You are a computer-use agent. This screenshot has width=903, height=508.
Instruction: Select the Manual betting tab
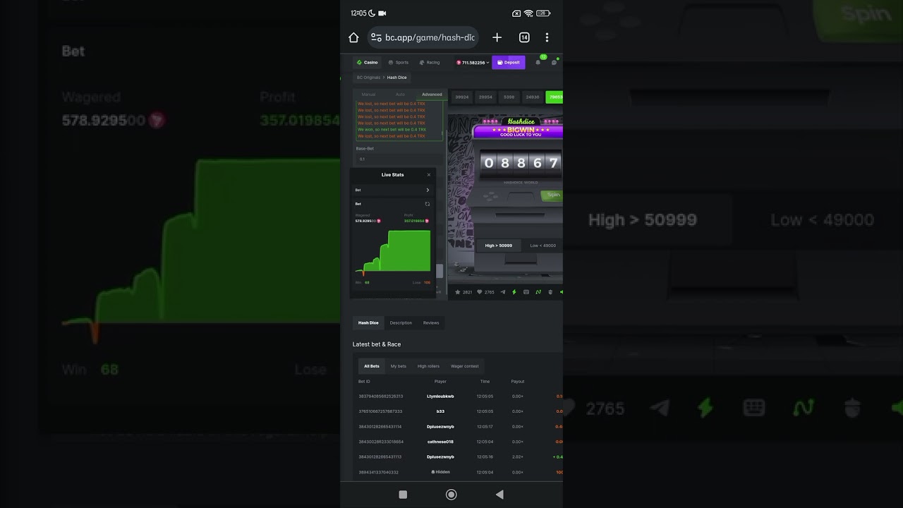[x=368, y=94]
